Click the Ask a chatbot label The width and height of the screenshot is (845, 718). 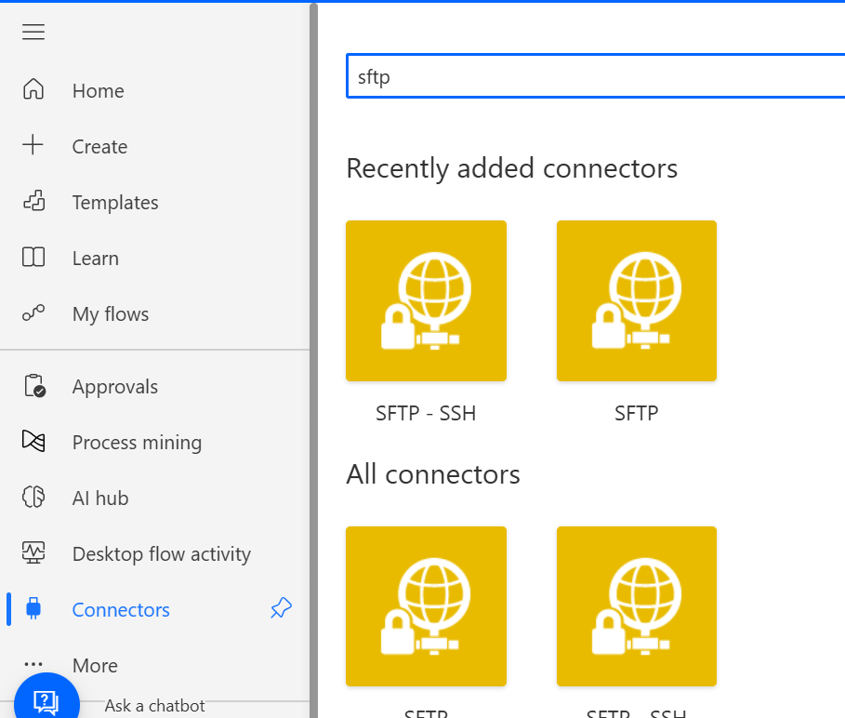pos(154,706)
